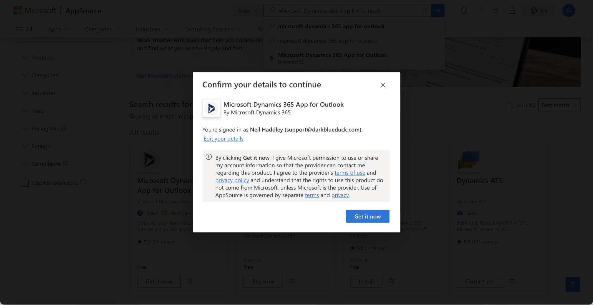Favorite the Dynamics ATS card with star
The image size is (593, 305).
tap(512, 281)
